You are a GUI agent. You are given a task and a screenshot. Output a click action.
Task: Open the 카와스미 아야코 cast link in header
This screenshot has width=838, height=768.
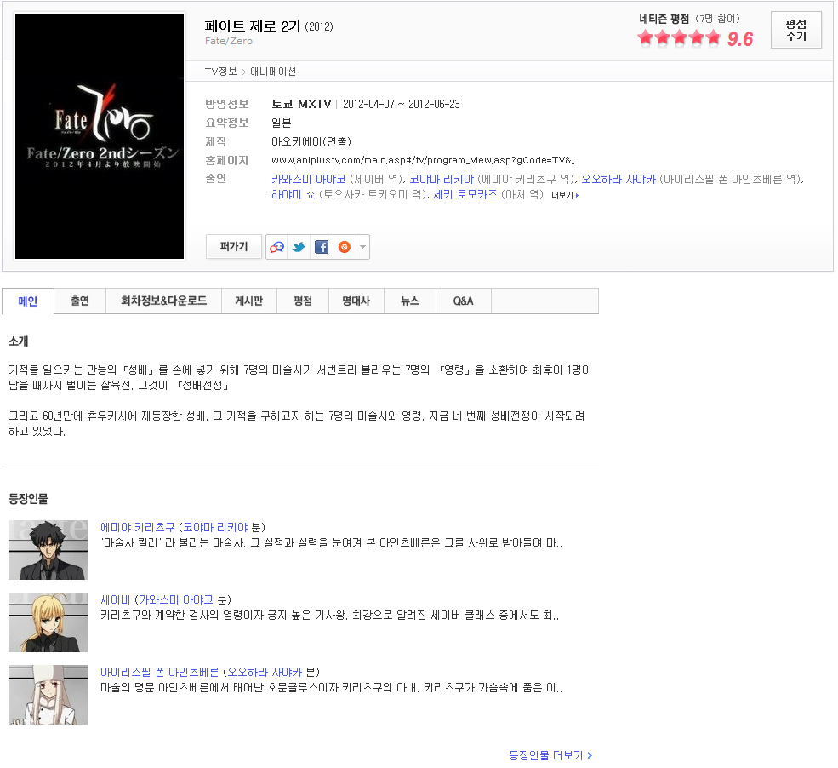308,179
